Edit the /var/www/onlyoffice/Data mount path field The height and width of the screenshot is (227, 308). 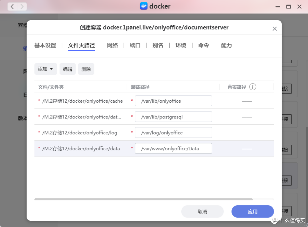[173, 148]
